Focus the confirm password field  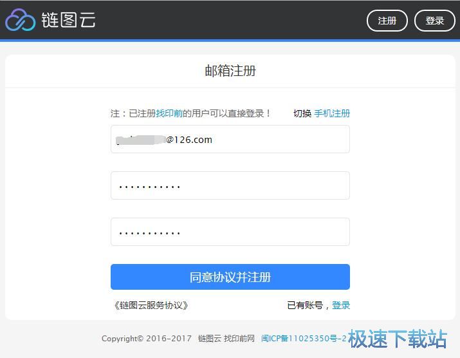(230, 232)
